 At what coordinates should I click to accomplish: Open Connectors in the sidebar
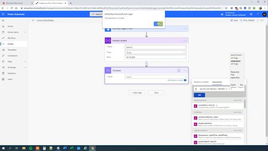pos(13,56)
